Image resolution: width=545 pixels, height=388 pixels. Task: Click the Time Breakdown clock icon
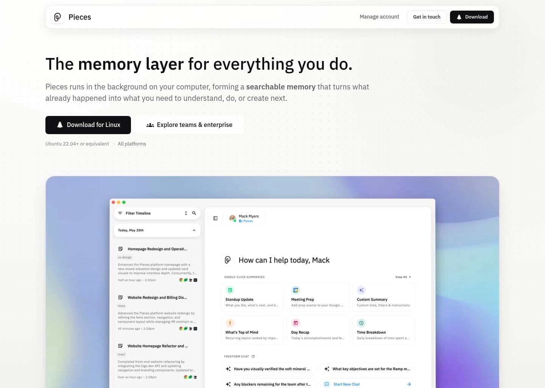tap(361, 323)
